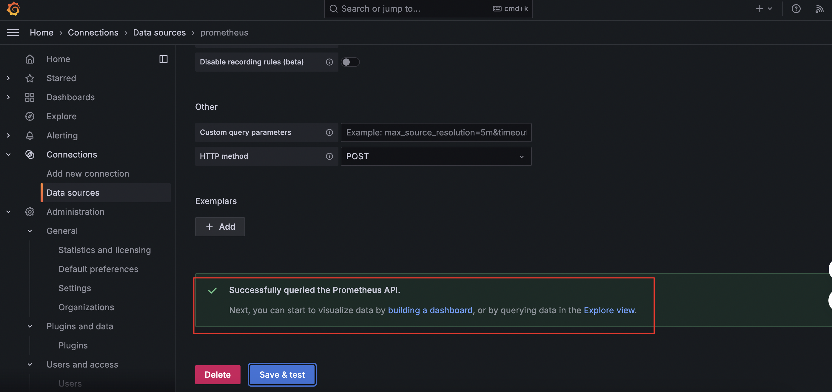Open Statistics and licensing page
Screen dimensions: 832x392
click(x=104, y=250)
